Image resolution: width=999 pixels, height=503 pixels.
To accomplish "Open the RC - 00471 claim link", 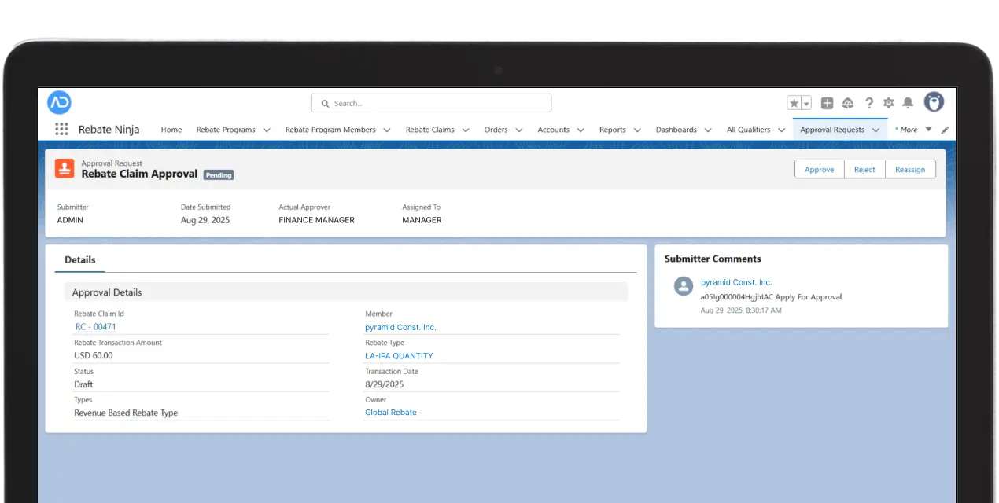I will [95, 326].
